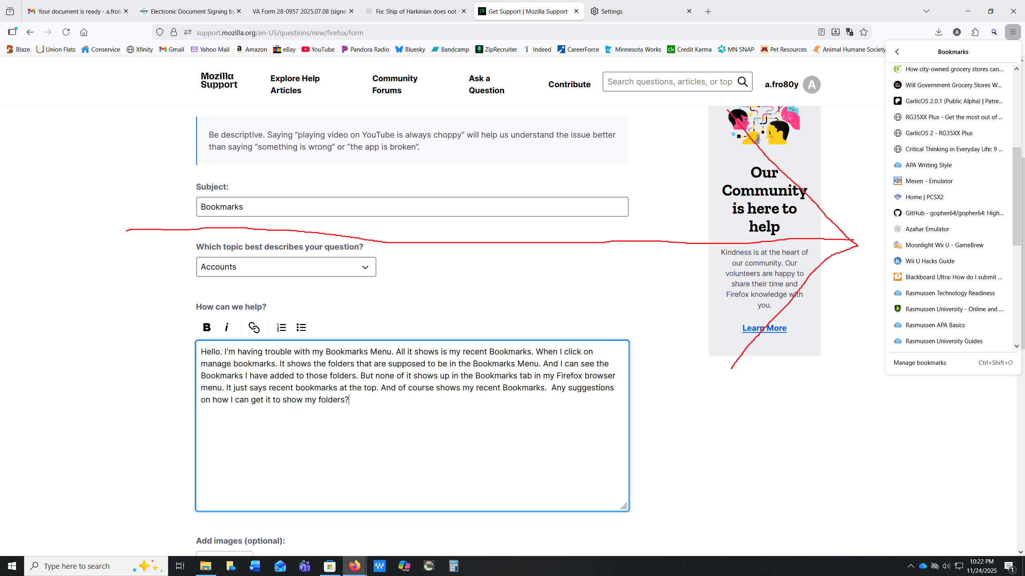Click the star icon to bookmark this page

point(864,32)
